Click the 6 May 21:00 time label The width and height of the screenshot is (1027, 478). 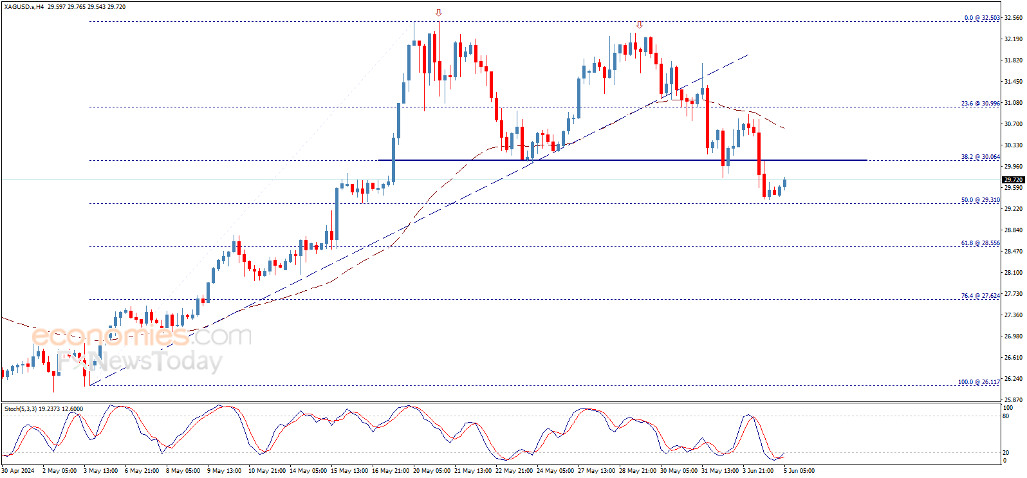click(142, 471)
